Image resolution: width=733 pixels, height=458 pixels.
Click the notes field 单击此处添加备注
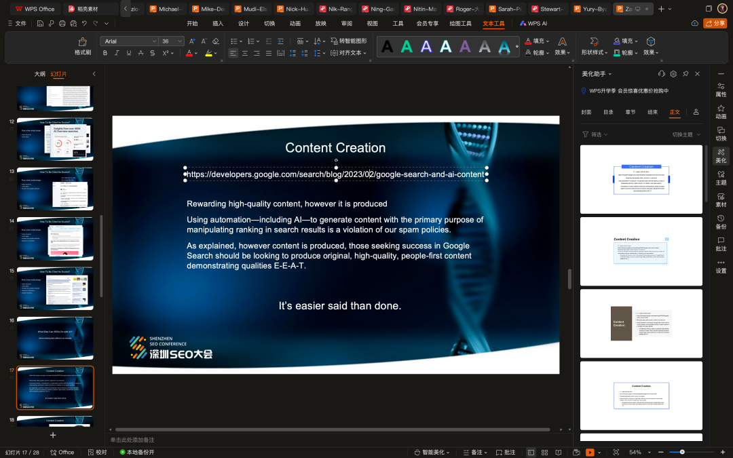[132, 440]
